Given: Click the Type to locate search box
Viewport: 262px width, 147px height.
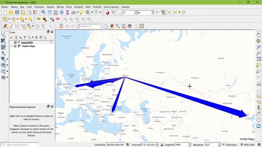Looking at the screenshot, I should click(20, 145).
